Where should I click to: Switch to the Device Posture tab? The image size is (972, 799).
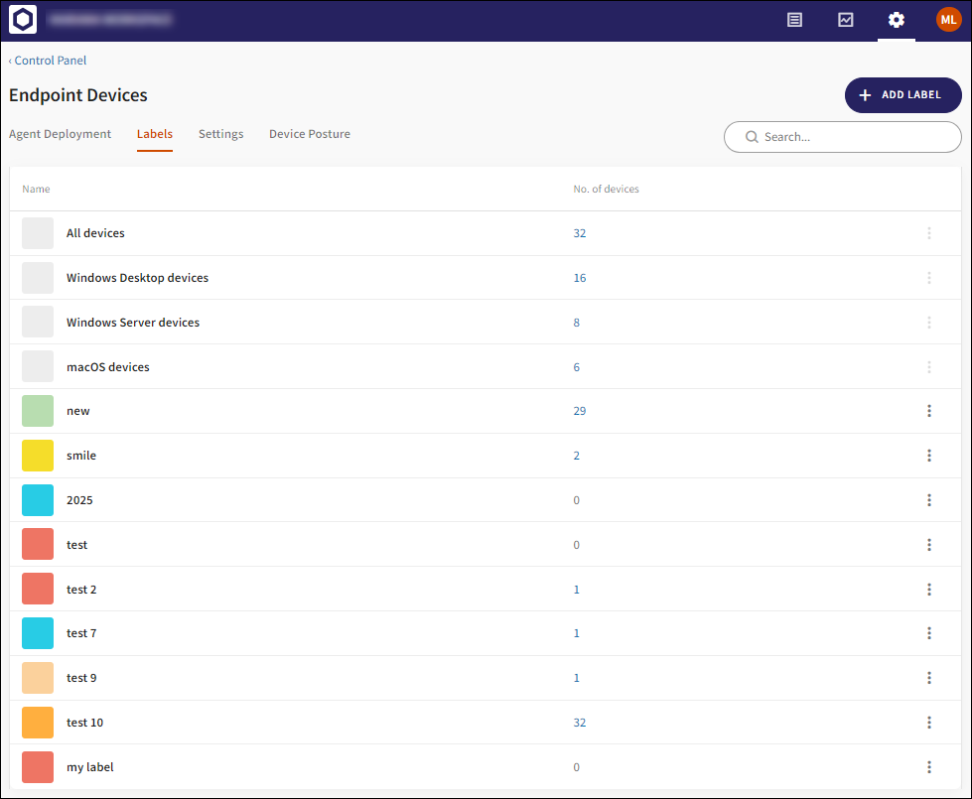[x=309, y=134]
